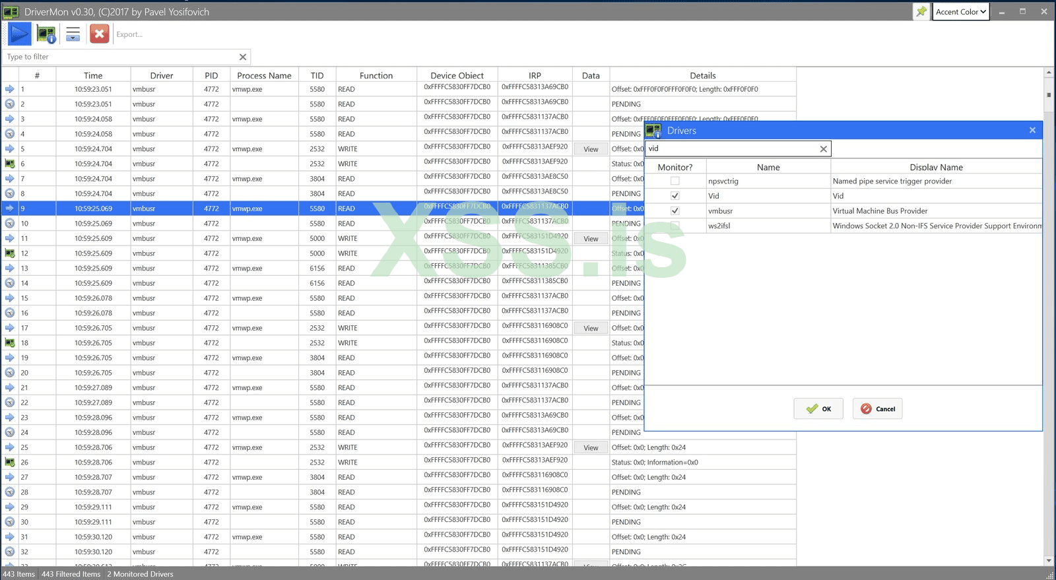The width and height of the screenshot is (1056, 580).
Task: Sort the list by Function column header
Action: [376, 75]
